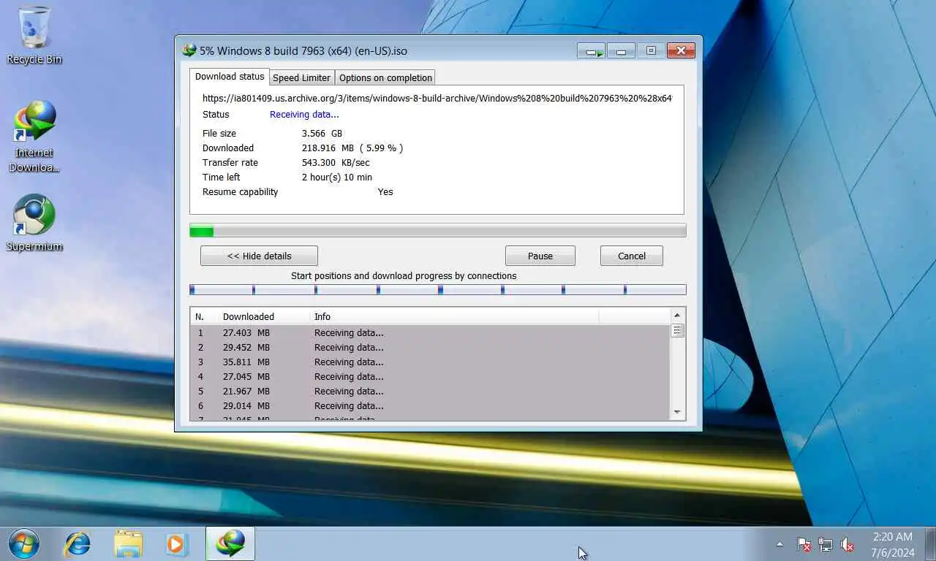
Task: Click the blue 'Receiving data...' status text
Action: tap(304, 115)
